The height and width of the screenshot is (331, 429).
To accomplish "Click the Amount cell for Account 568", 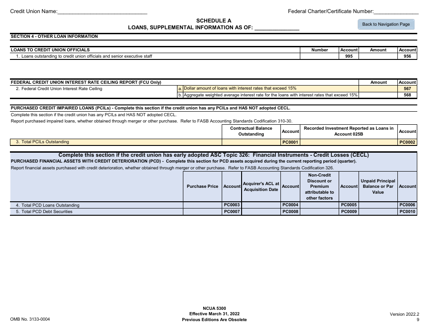I will [378, 95].
